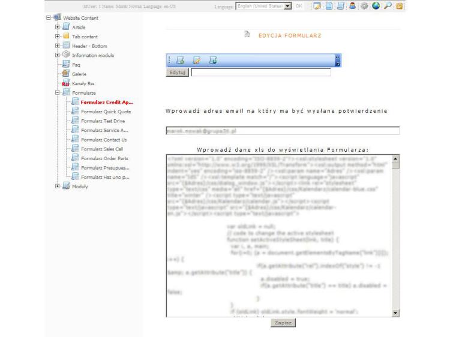This screenshot has width=450, height=337.
Task: Expand the Header - Bottom tree node
Action: (x=58, y=46)
